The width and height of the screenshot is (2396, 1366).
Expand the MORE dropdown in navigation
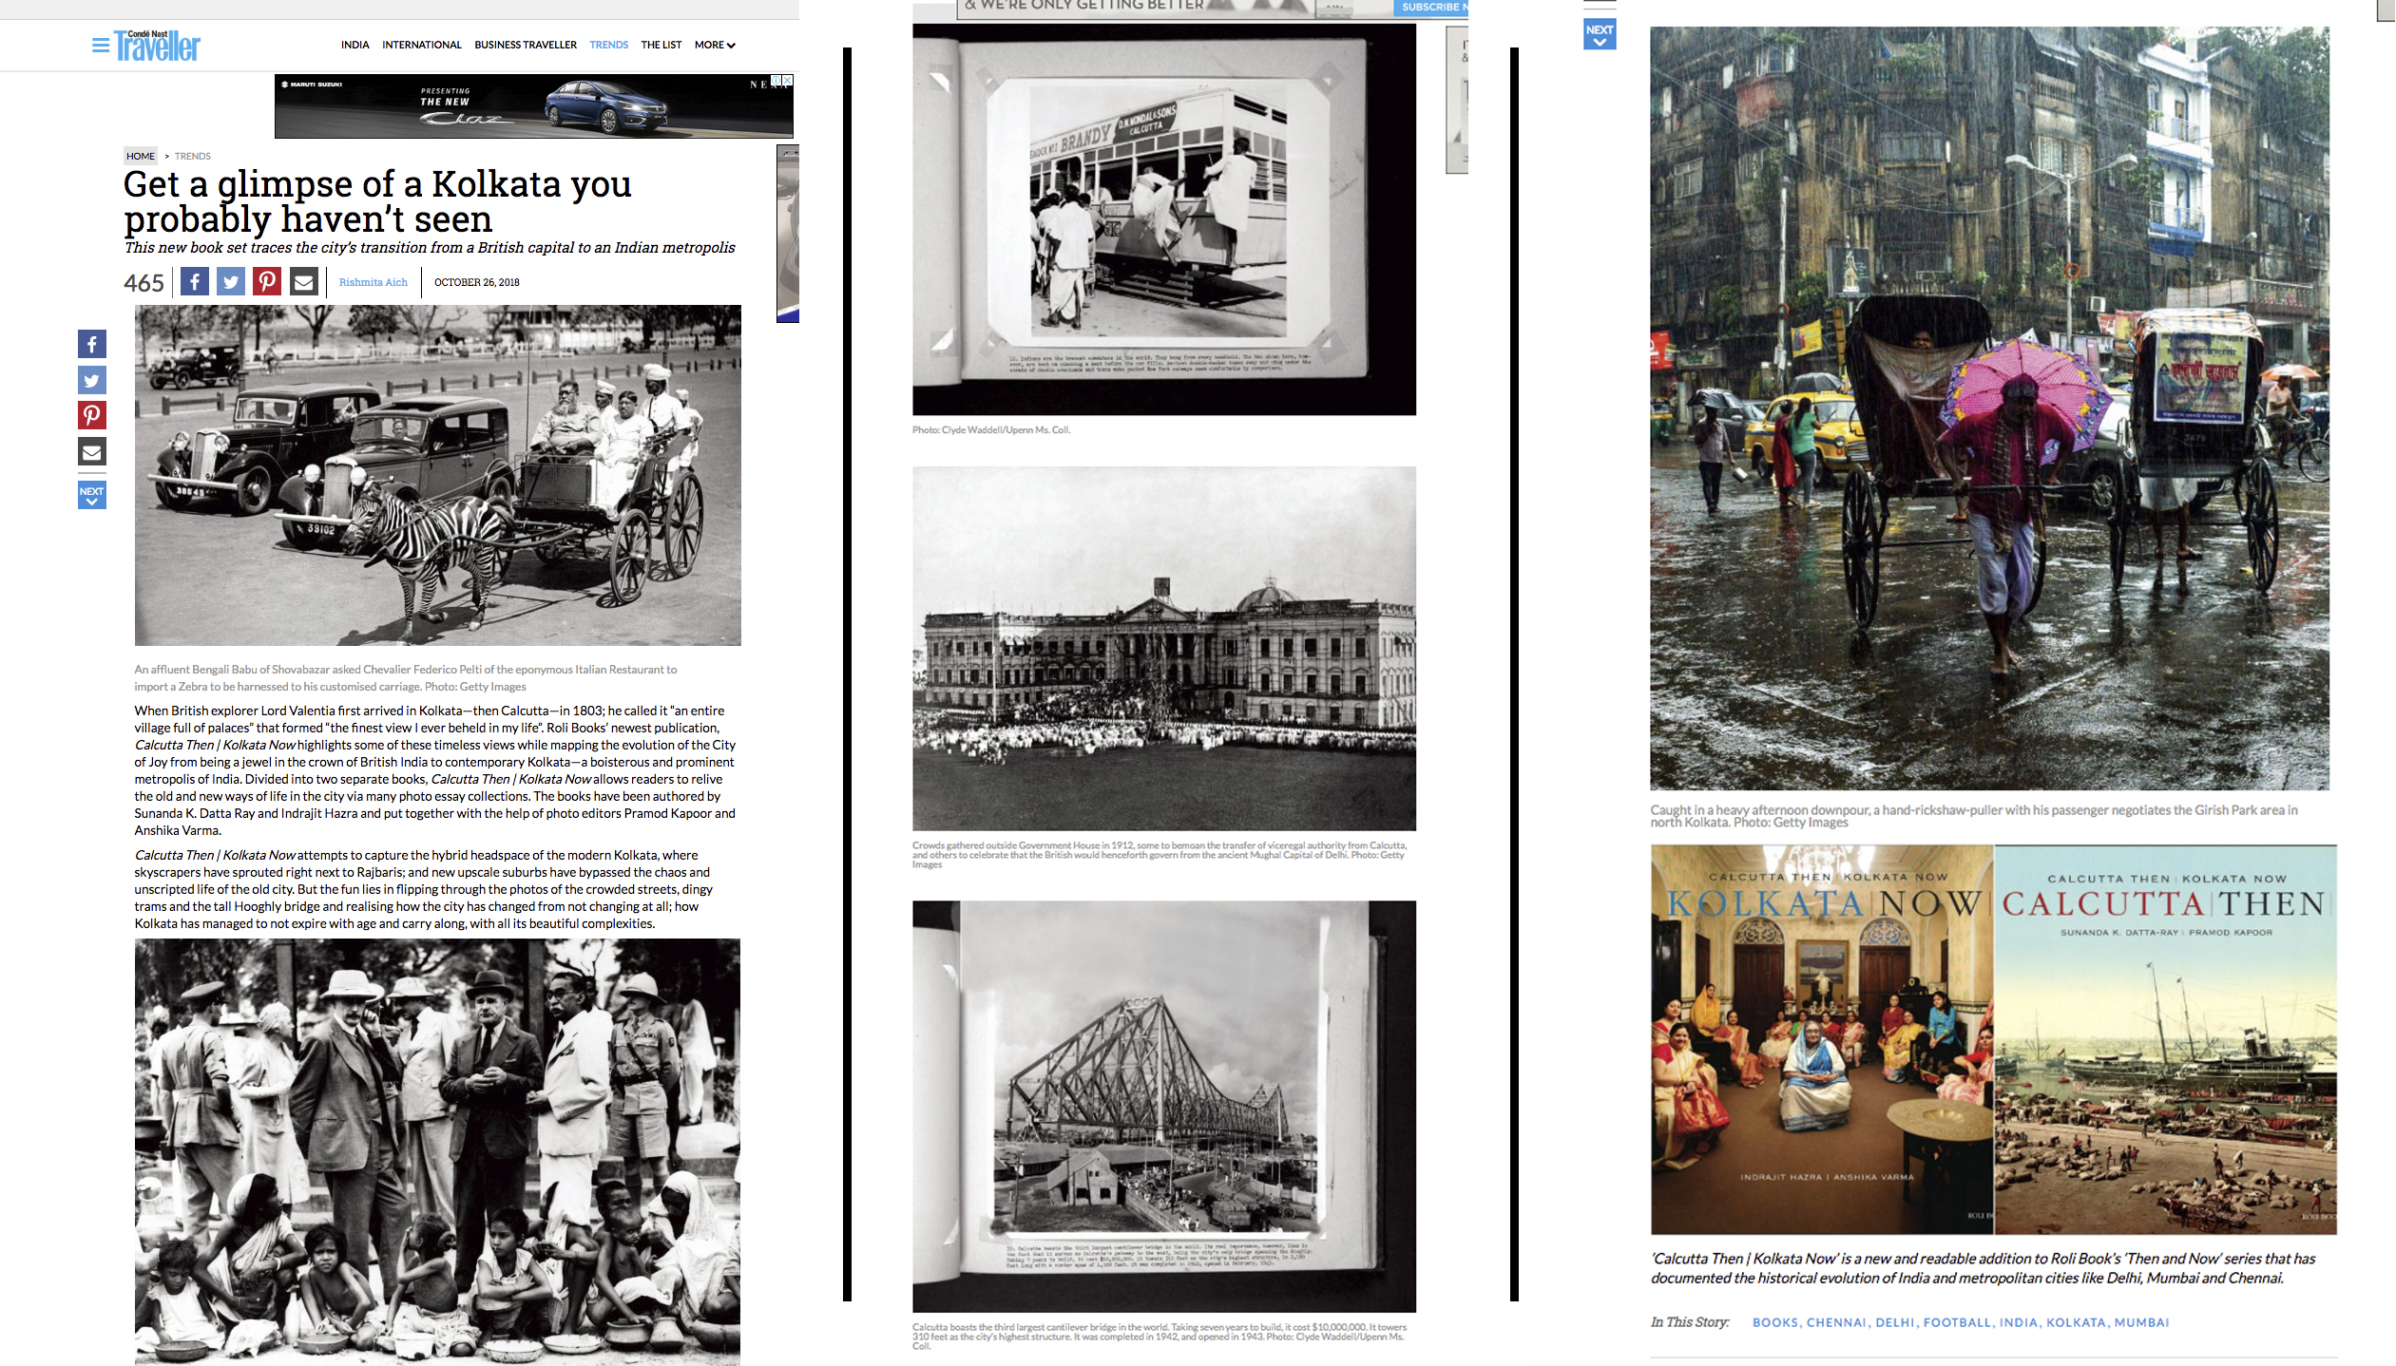pyautogui.click(x=715, y=45)
